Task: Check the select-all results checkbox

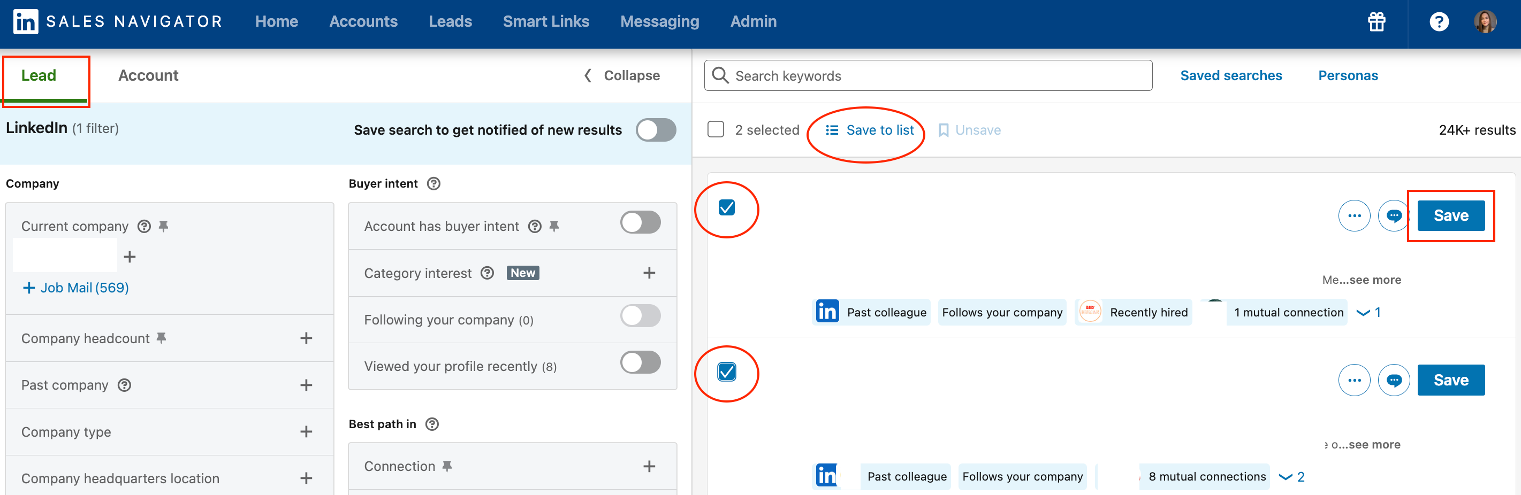Action: [x=715, y=129]
